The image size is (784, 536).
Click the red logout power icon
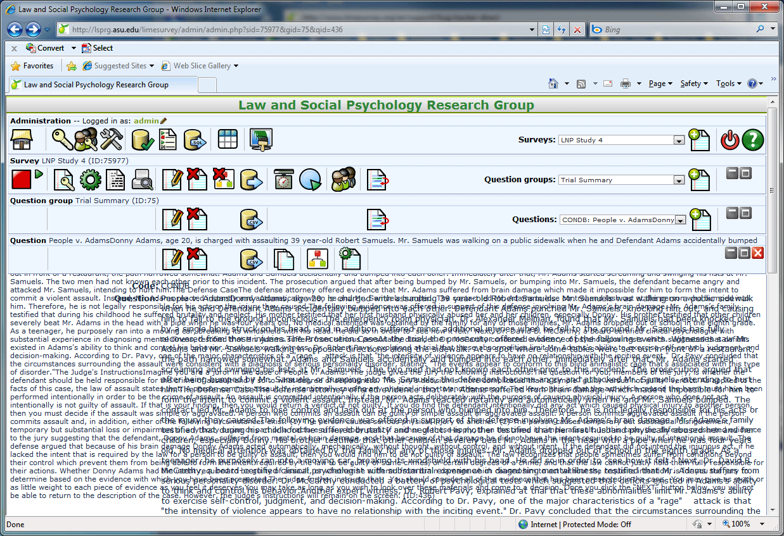tap(730, 140)
